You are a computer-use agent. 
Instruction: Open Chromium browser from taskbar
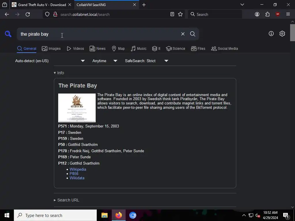[133, 215]
